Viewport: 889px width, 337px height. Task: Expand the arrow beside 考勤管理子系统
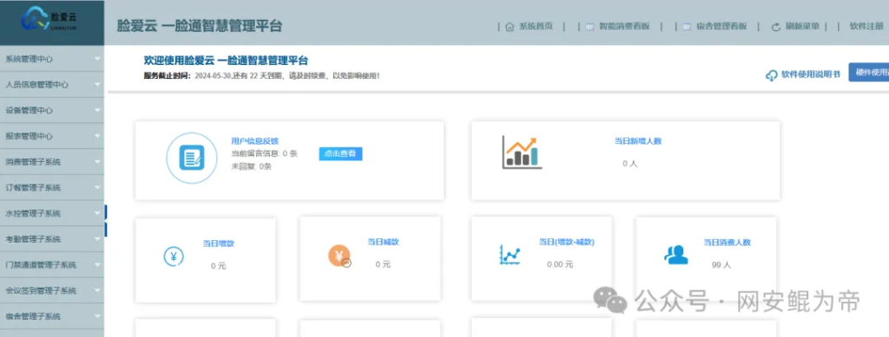click(97, 238)
